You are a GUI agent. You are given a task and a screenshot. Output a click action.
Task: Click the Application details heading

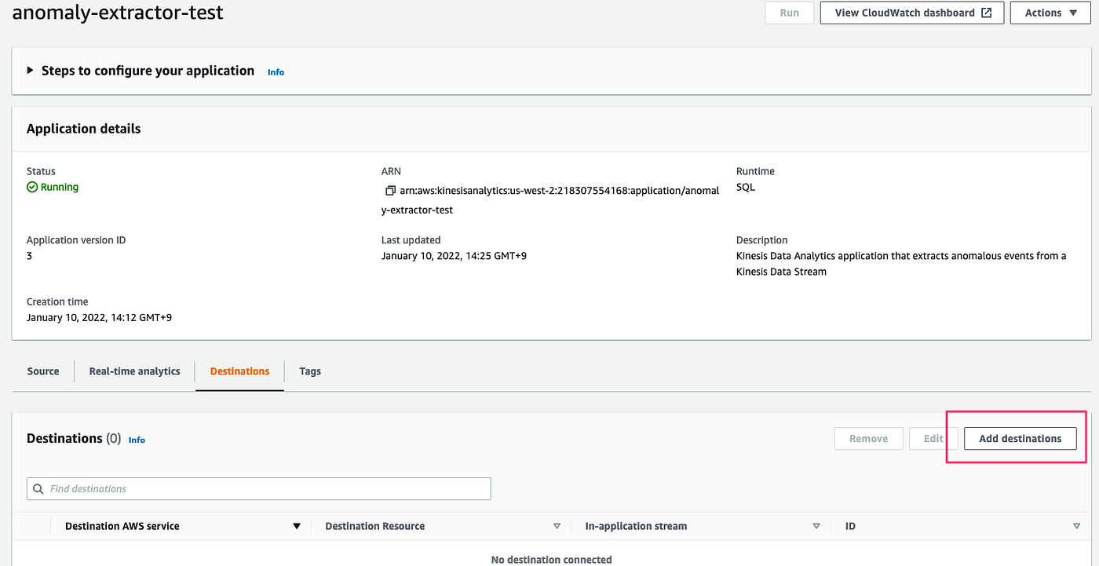84,129
